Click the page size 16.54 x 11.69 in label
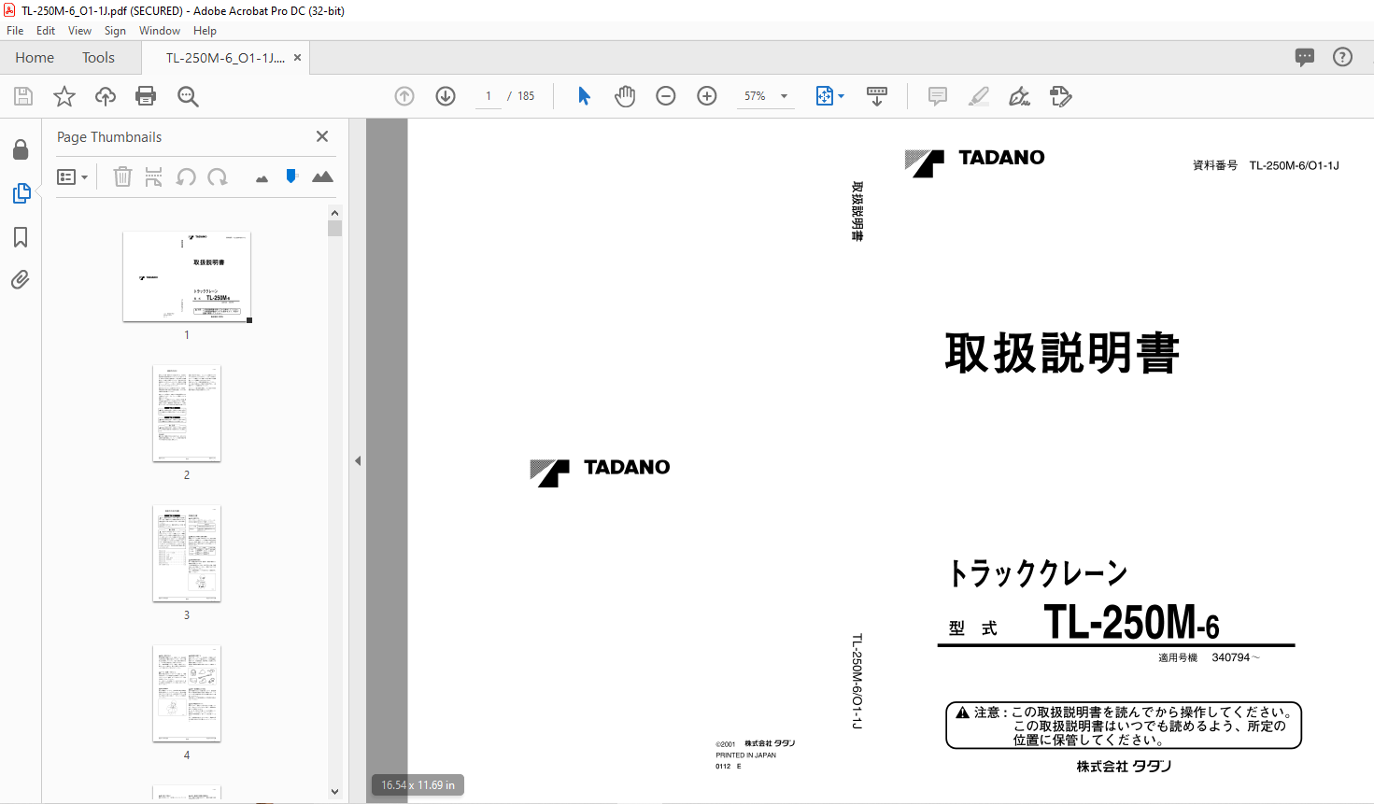Screen dimensions: 1374x804 tap(418, 785)
